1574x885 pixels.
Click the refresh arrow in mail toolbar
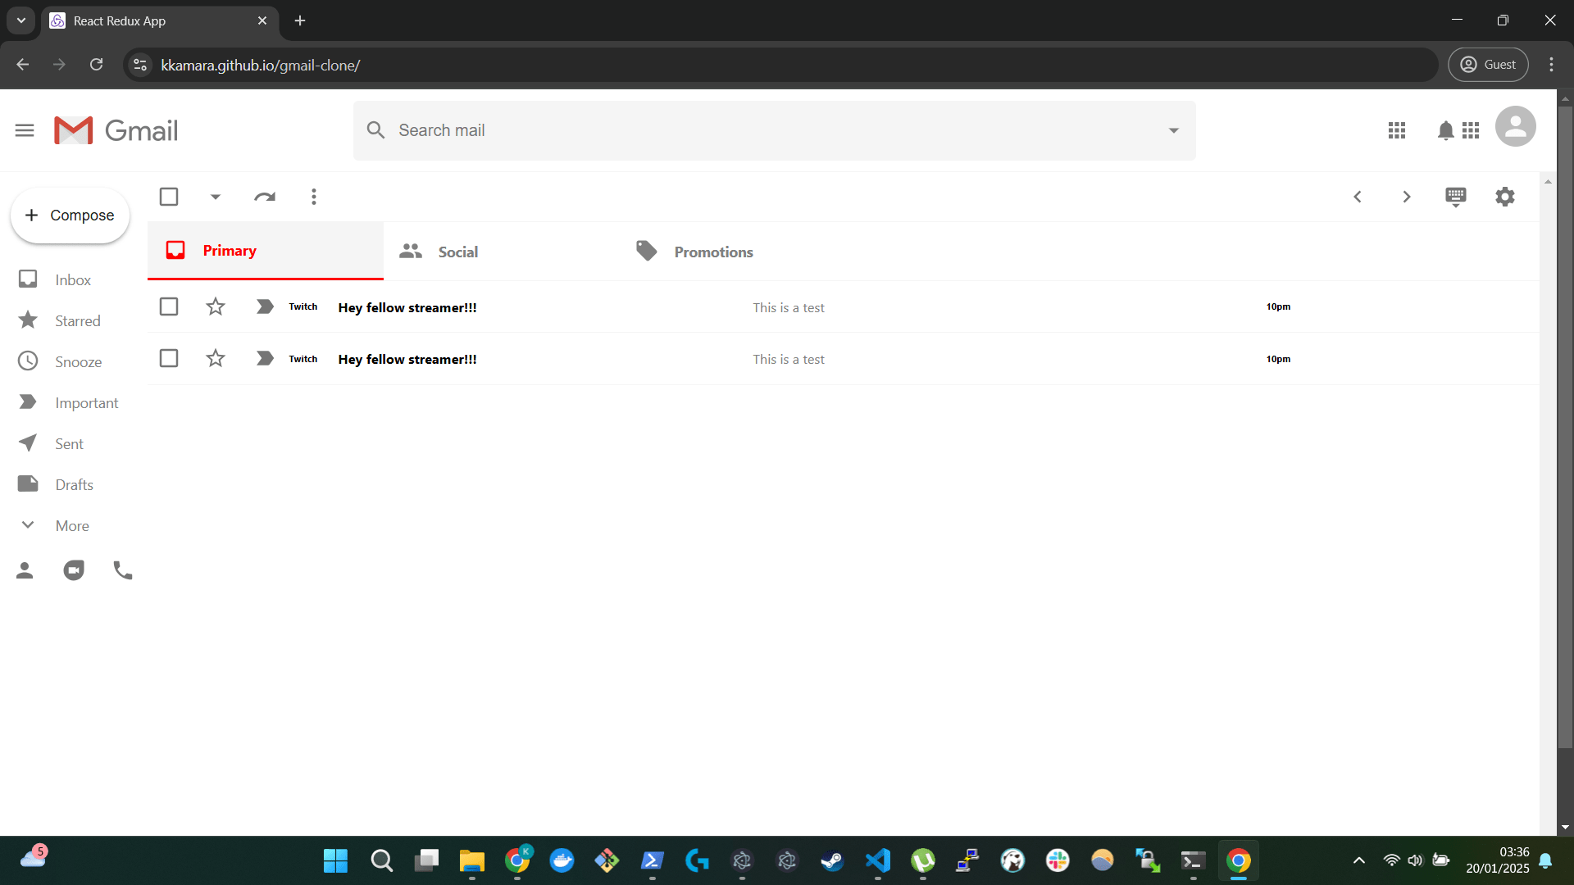pos(264,197)
